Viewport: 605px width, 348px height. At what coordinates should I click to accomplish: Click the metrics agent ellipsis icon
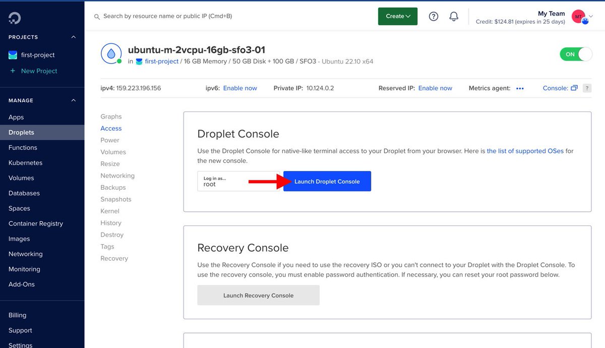(x=520, y=88)
